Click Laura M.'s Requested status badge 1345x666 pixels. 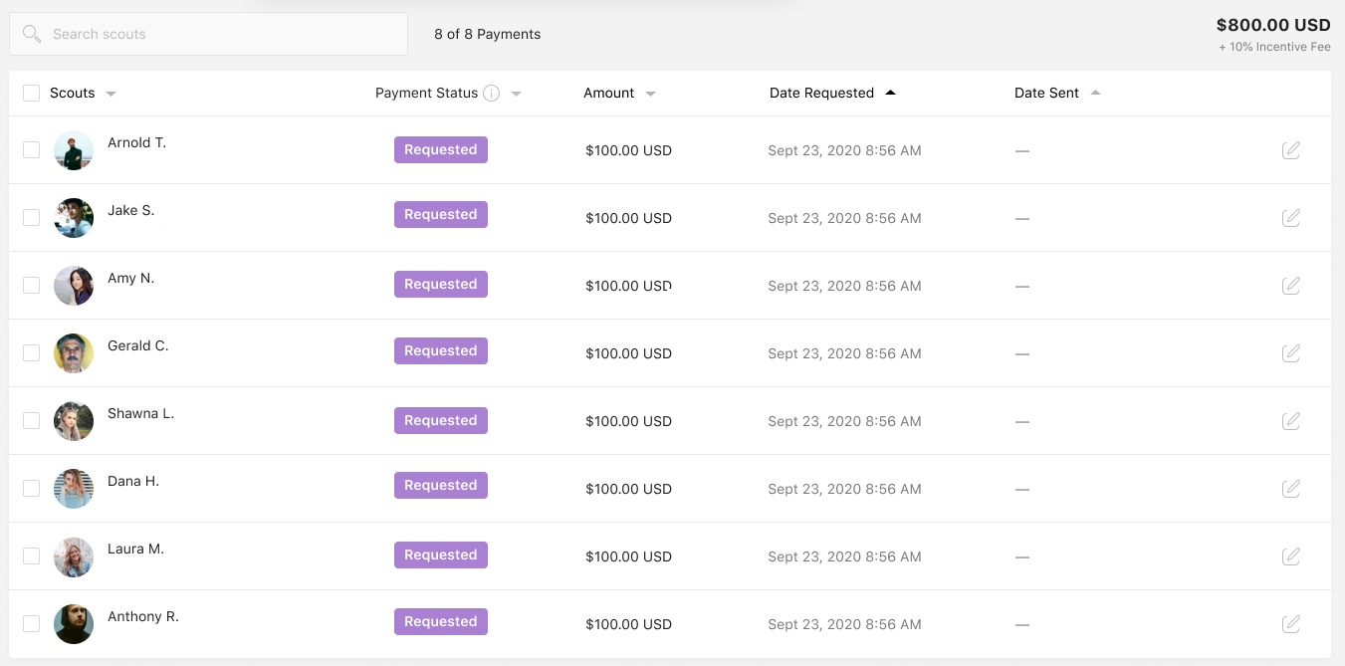tap(441, 555)
